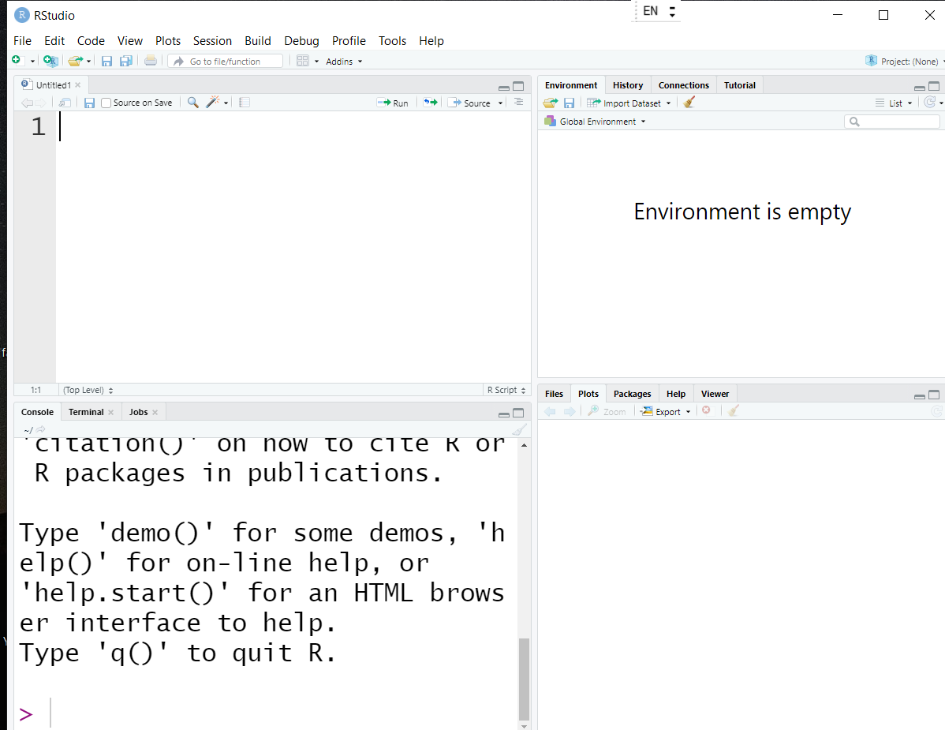945x730 pixels.
Task: Clear all plots broom icon
Action: [x=733, y=410]
